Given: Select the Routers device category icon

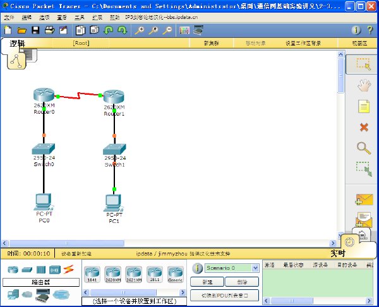Looking at the screenshot, I should tap(13, 269).
